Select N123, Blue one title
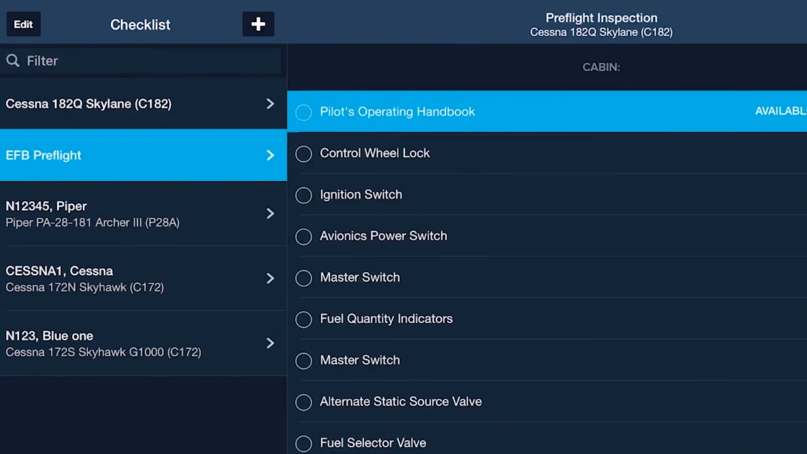This screenshot has width=807, height=454. pos(49,336)
